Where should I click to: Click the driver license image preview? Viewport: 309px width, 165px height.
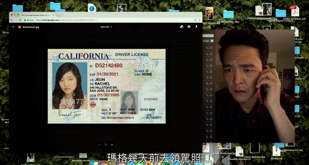pos(106,86)
